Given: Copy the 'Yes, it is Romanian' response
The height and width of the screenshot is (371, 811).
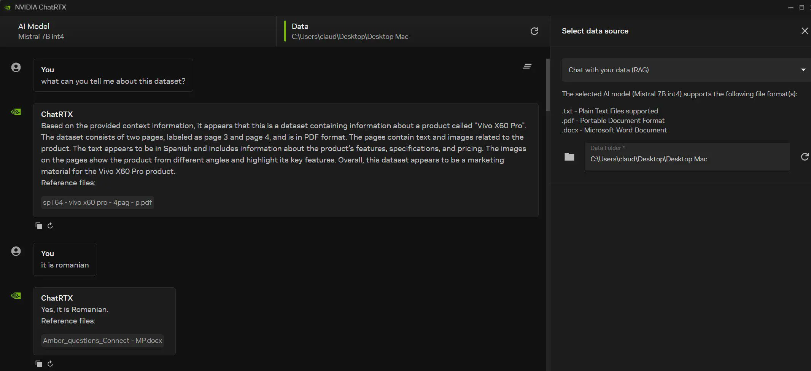Looking at the screenshot, I should point(38,364).
